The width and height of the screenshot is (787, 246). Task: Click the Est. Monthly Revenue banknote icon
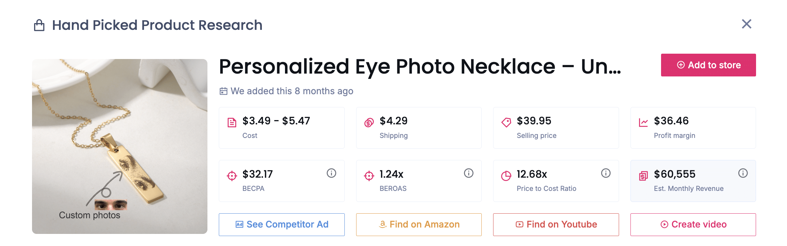643,176
